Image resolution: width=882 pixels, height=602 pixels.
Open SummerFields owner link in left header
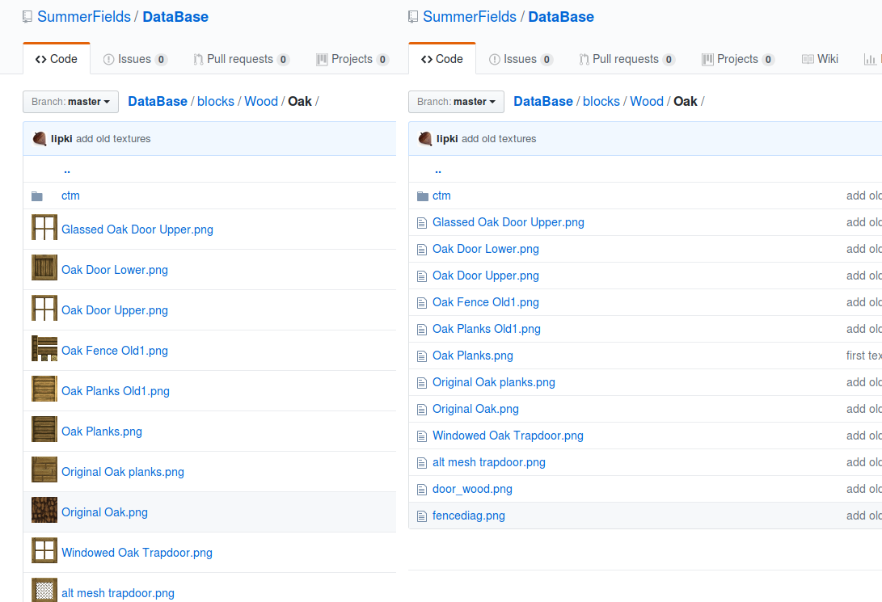pos(84,17)
